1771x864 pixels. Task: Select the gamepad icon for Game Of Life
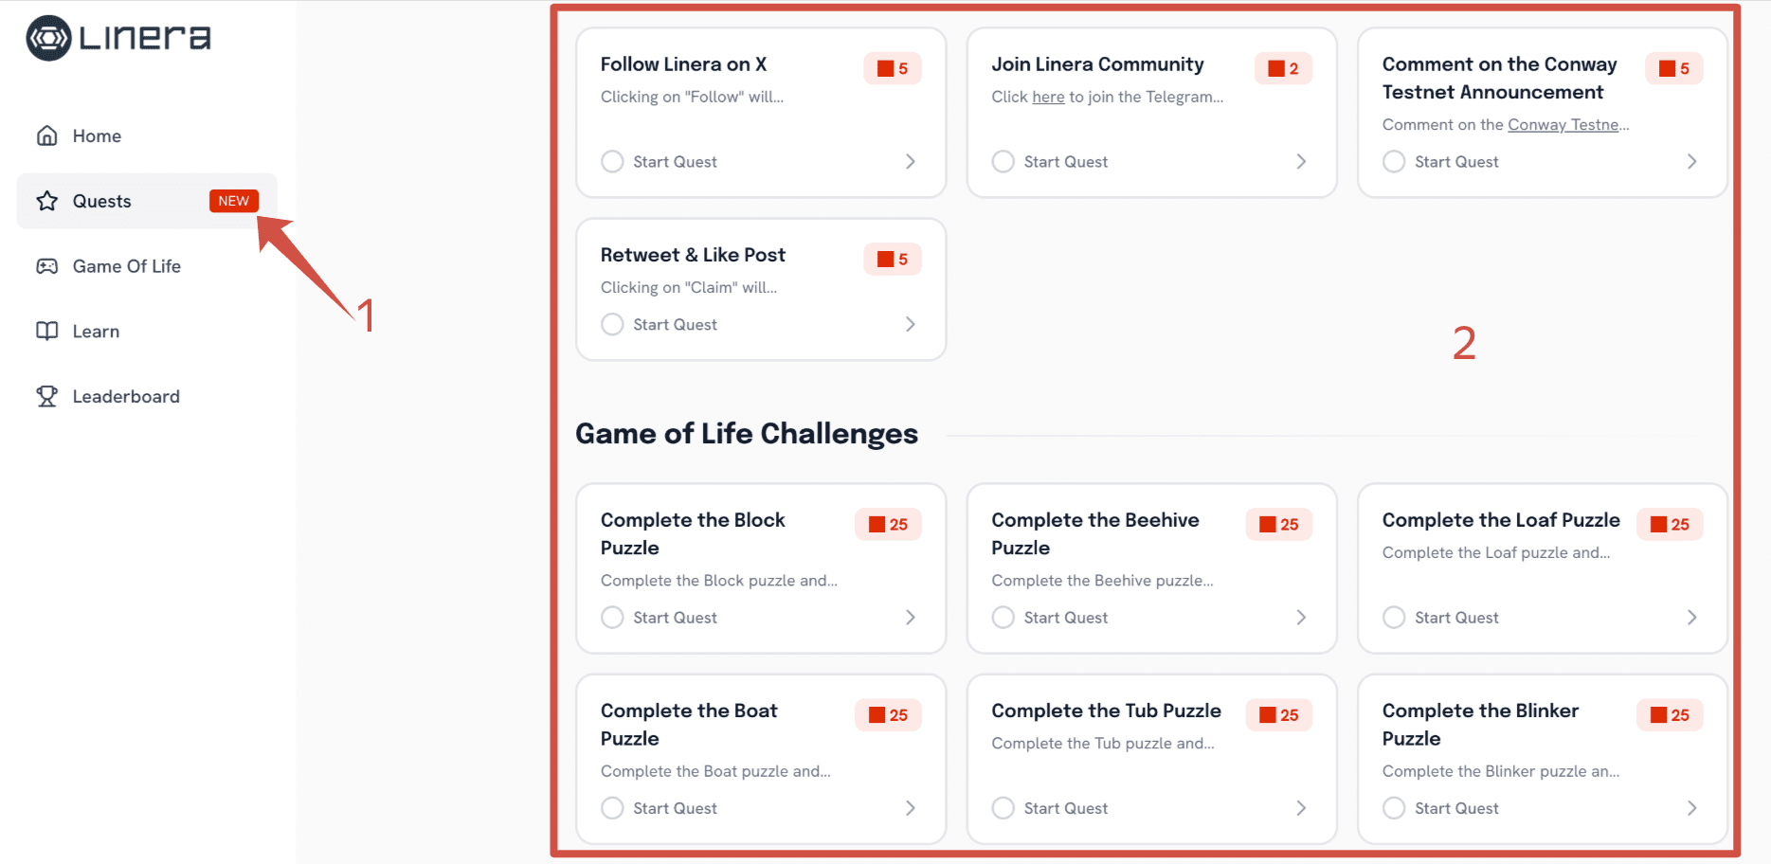(46, 266)
